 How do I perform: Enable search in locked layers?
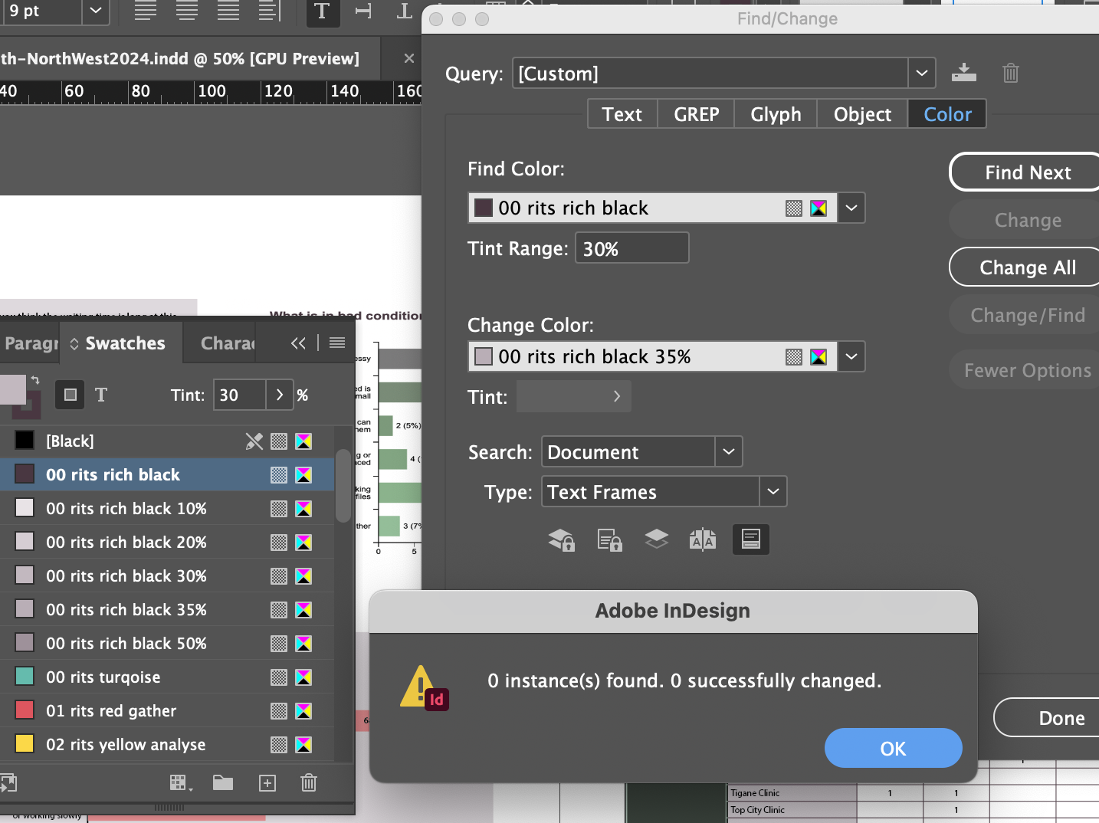pyautogui.click(x=561, y=539)
